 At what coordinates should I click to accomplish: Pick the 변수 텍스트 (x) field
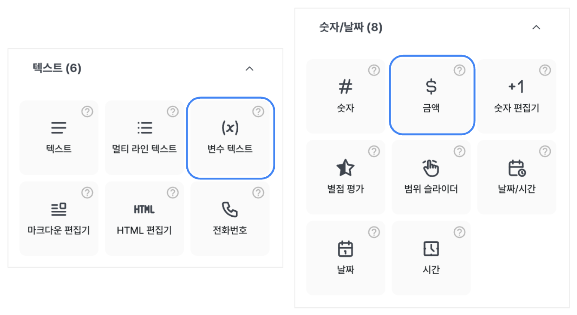pos(230,138)
